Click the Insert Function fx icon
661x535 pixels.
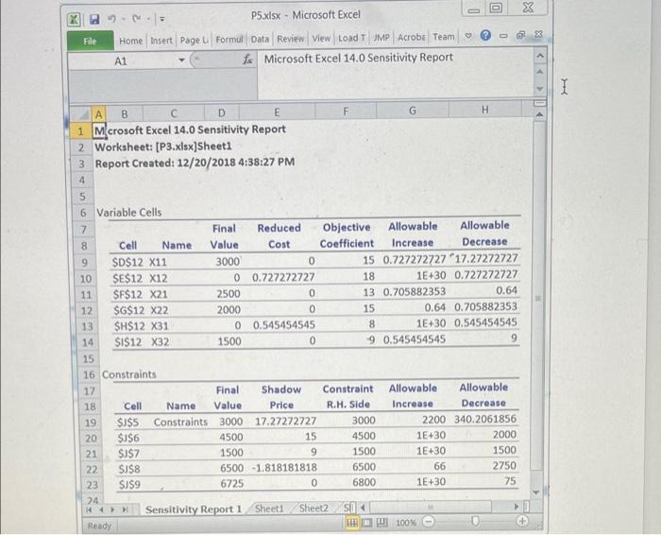point(247,60)
